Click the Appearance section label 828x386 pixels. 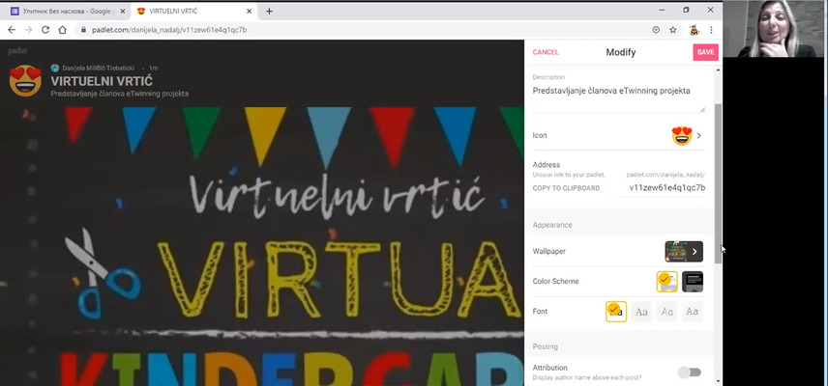[x=552, y=225]
